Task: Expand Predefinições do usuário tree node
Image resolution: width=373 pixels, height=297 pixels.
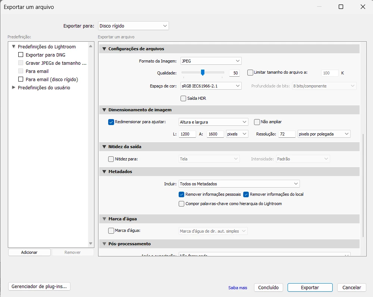Action: [x=13, y=87]
